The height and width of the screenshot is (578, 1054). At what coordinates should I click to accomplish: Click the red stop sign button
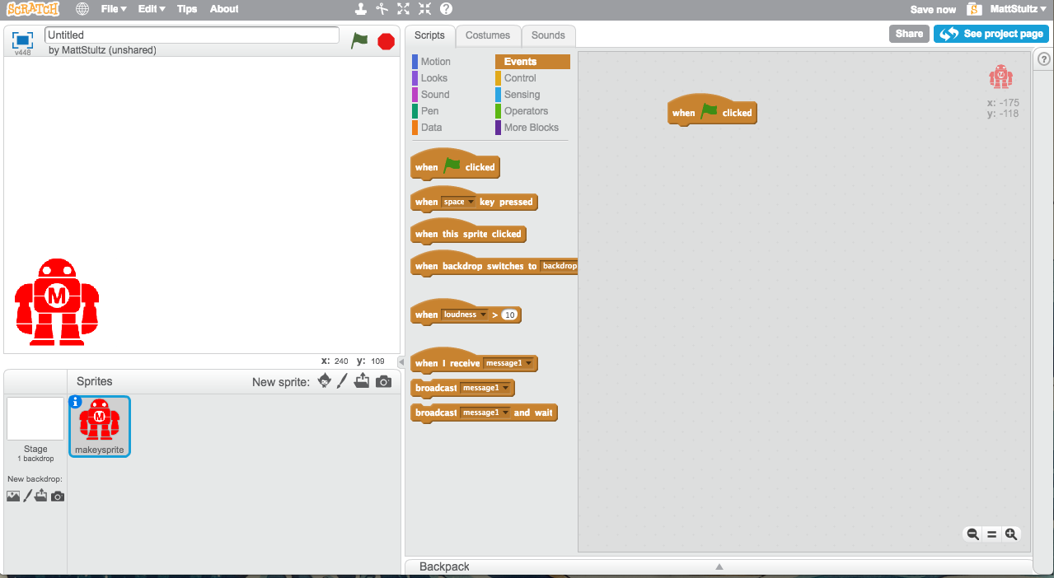click(386, 41)
